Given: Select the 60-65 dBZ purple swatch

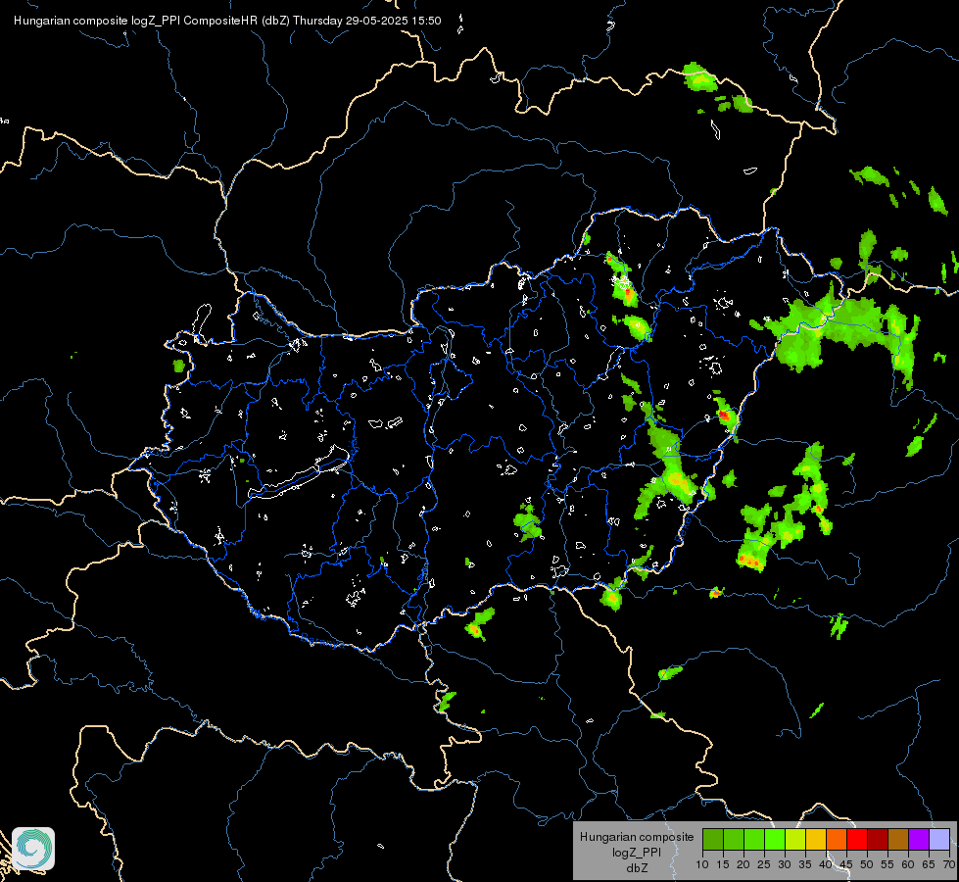Looking at the screenshot, I should (919, 839).
